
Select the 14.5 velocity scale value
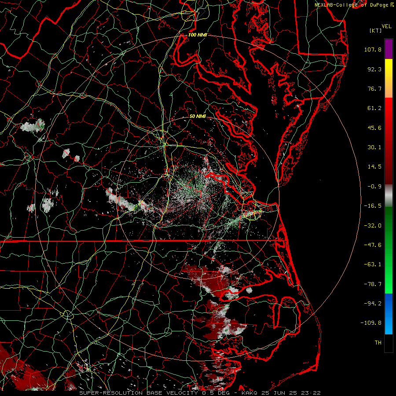pos(374,167)
